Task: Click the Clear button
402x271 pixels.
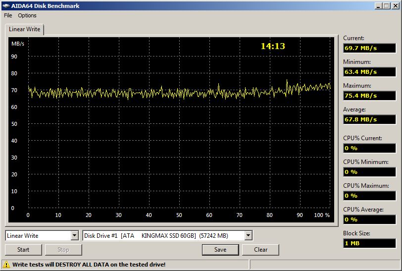Action: [260, 250]
